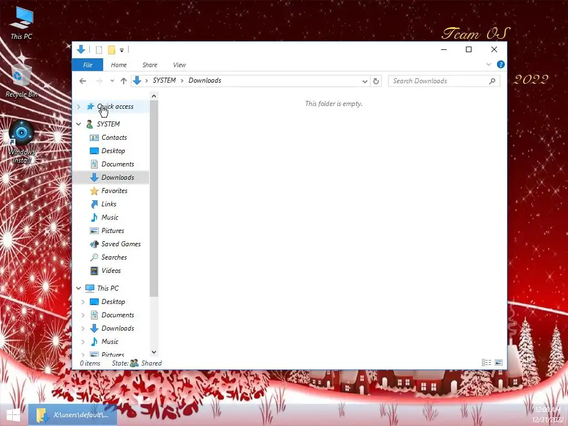This screenshot has width=568, height=426.
Task: Collapse the This PC tree node
Action: [x=79, y=288]
